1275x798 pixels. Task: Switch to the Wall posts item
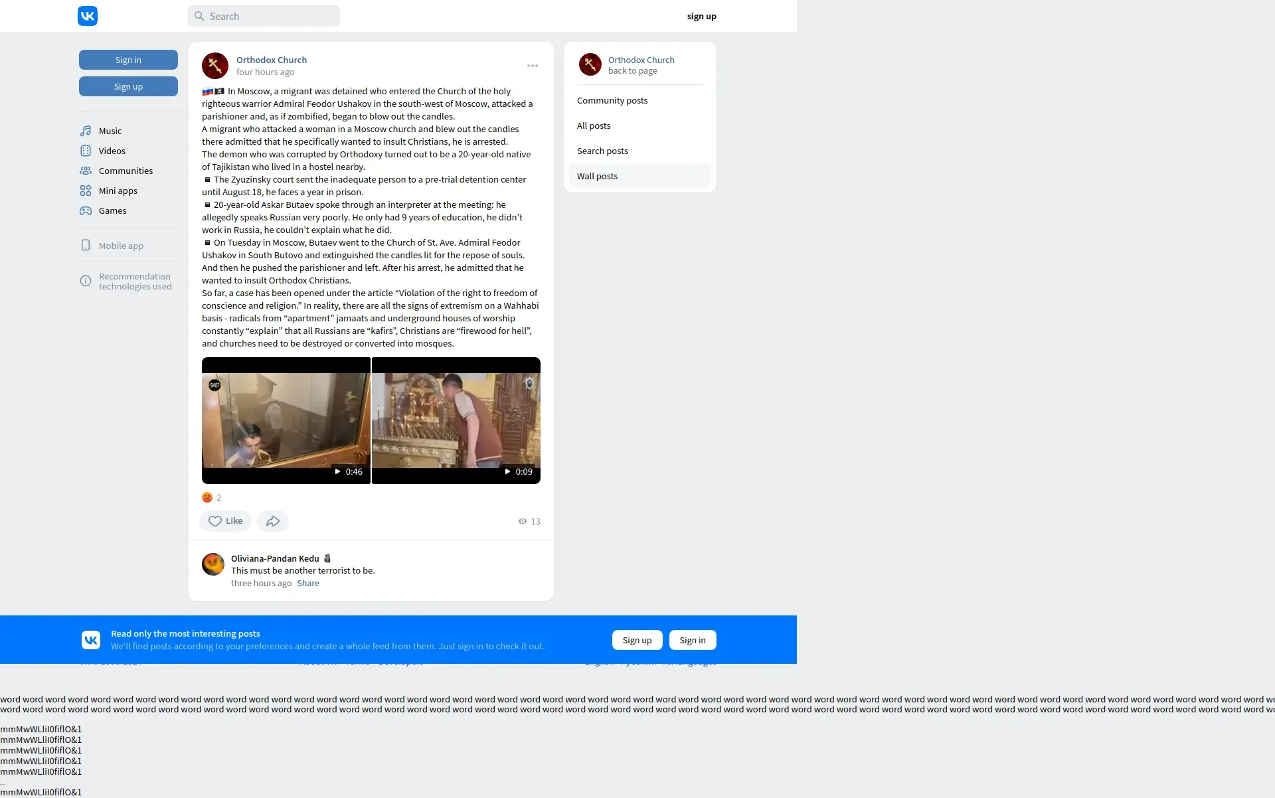(597, 176)
